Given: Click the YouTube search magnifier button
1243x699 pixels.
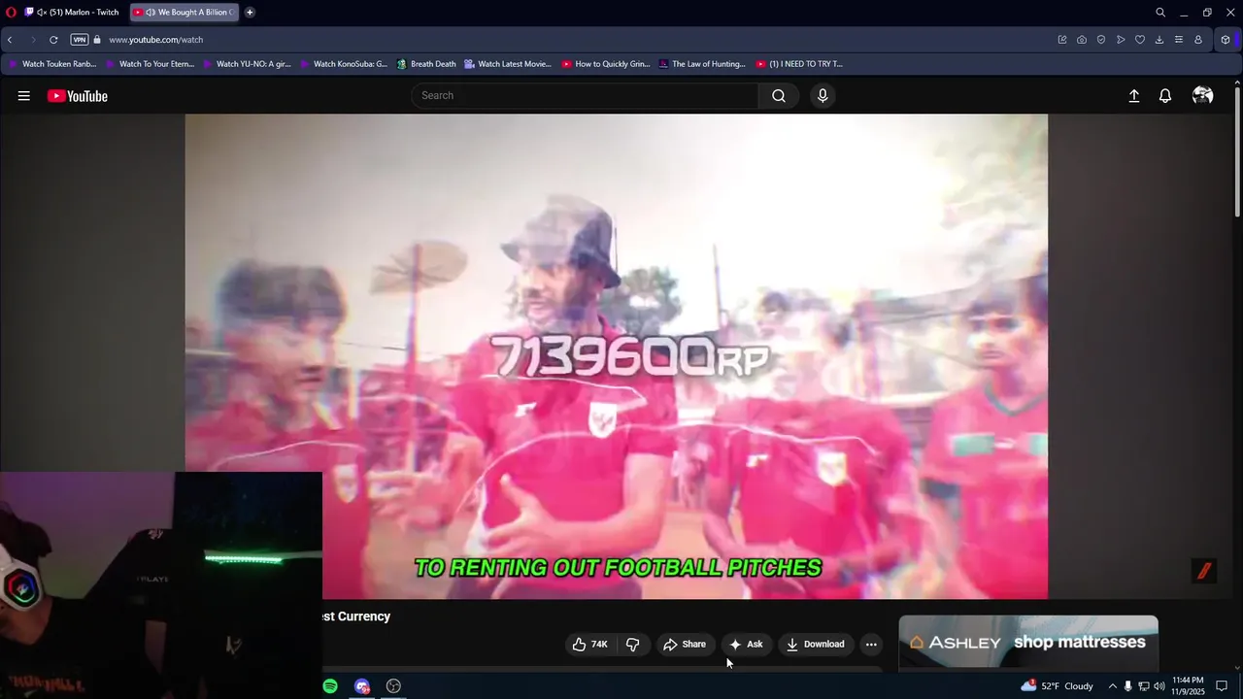Looking at the screenshot, I should [779, 95].
